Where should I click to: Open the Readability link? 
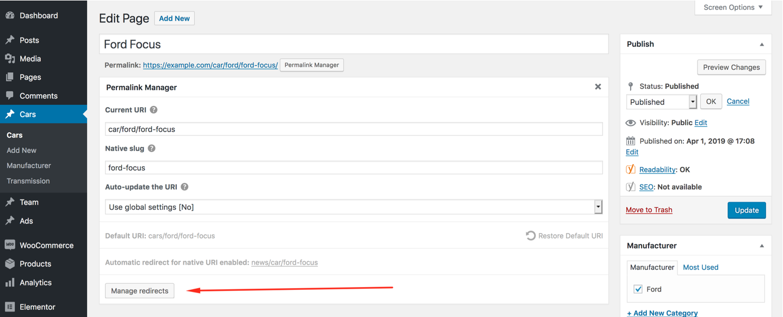[x=657, y=170]
